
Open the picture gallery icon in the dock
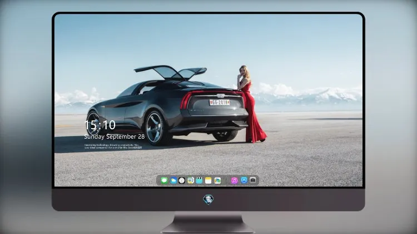pos(217,181)
